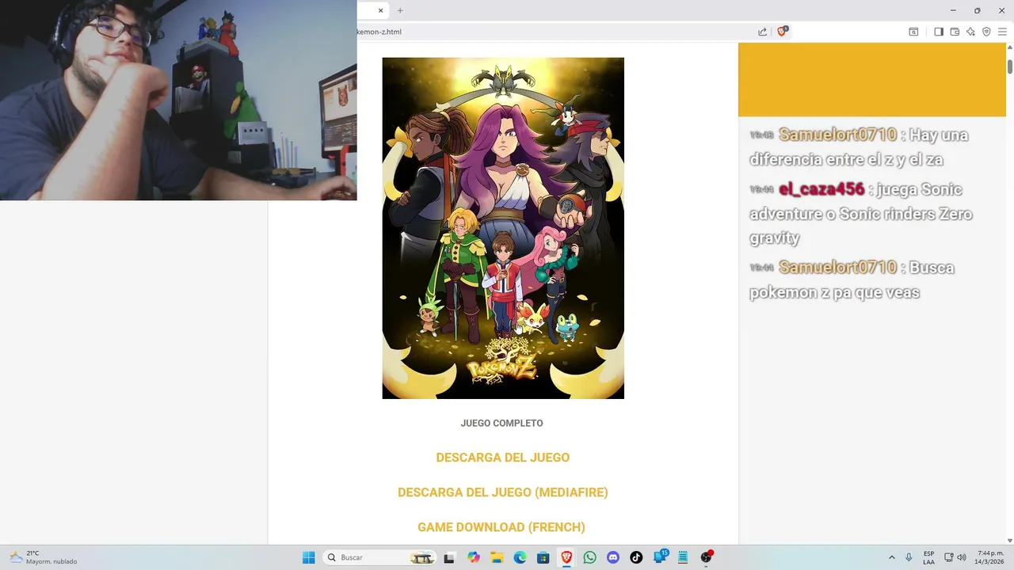Open network status tray icon

(949, 557)
